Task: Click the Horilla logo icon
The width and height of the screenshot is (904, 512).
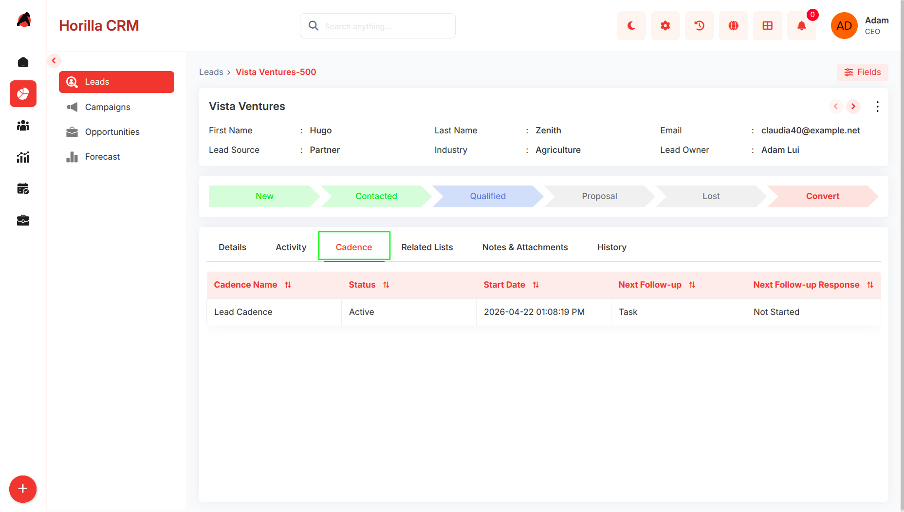Action: click(23, 20)
